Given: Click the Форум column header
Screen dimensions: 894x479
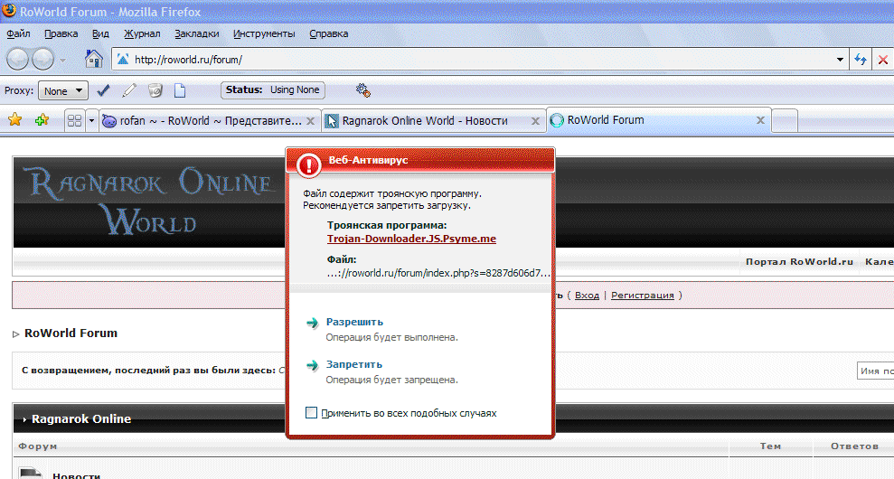Looking at the screenshot, I should tap(38, 446).
